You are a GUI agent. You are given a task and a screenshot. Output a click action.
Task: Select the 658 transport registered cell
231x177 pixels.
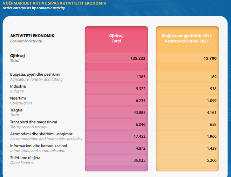click(213, 124)
